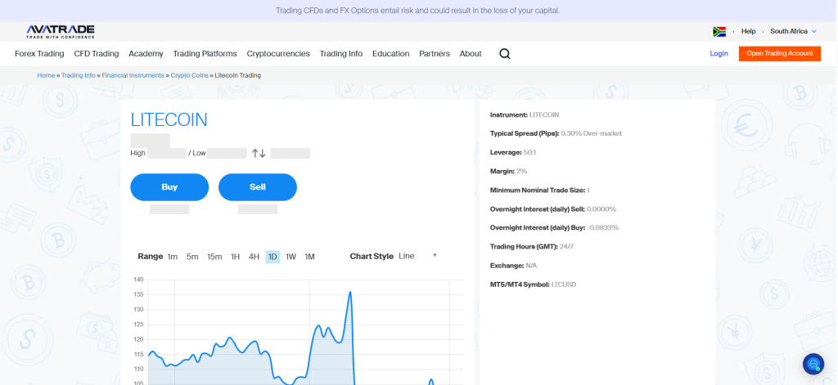Open the Education menu
The width and height of the screenshot is (838, 385).
tap(390, 53)
